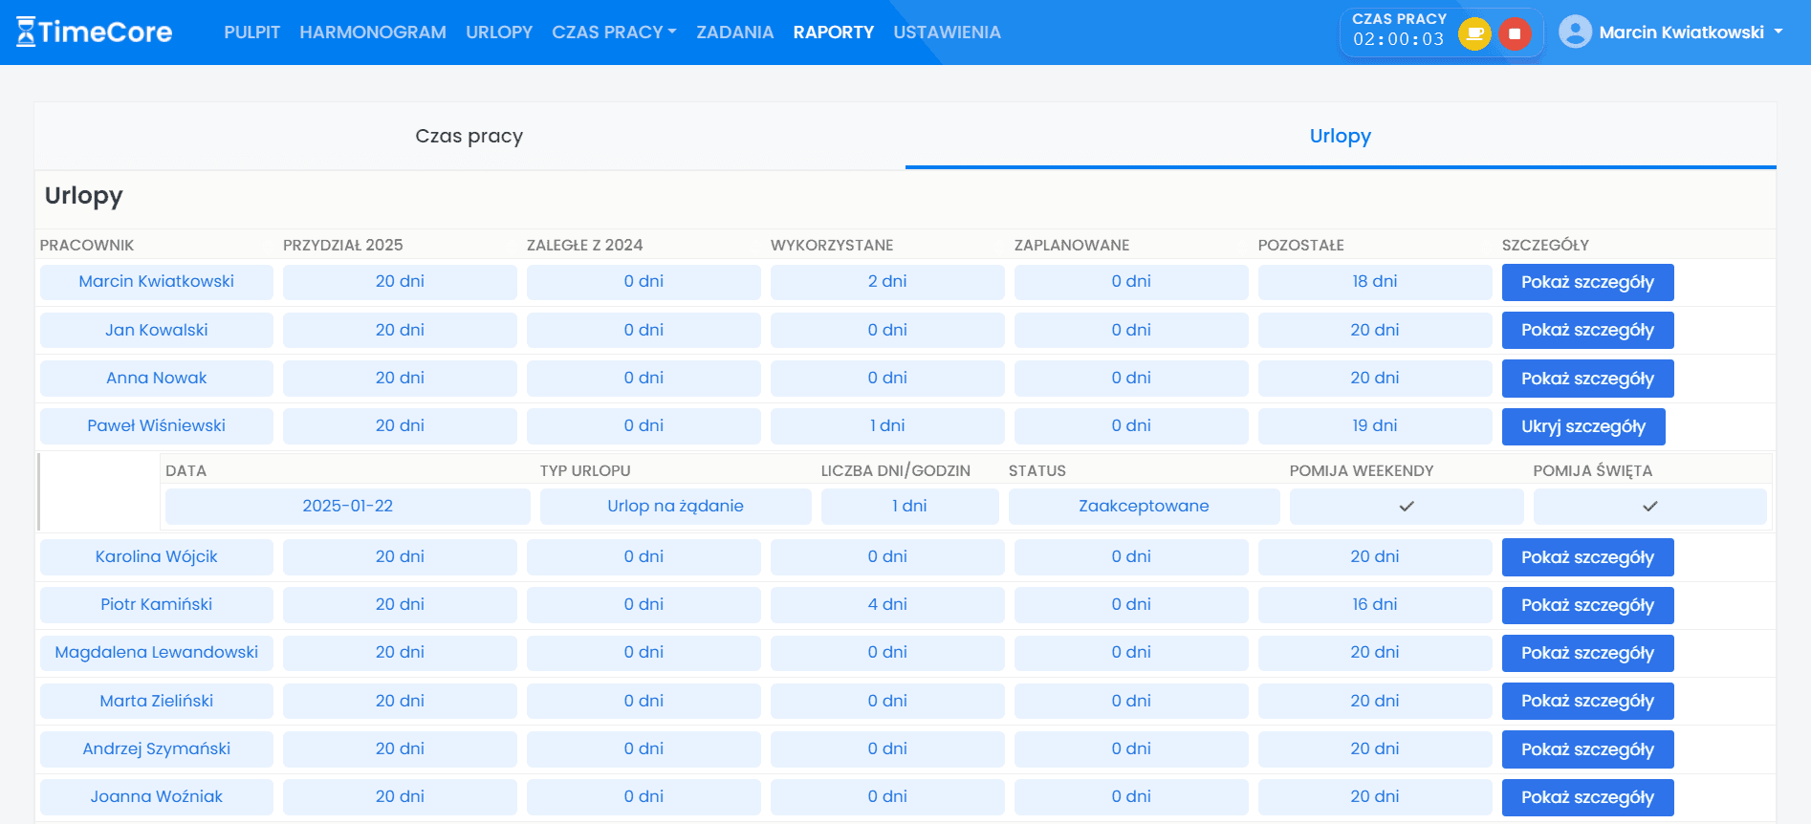Screen dimensions: 1811x824
Task: Switch to the Czas pracy report tab
Action: [469, 136]
